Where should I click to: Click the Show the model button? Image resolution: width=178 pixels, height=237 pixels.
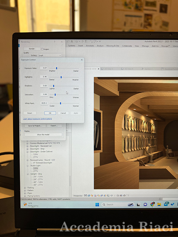[43, 135]
